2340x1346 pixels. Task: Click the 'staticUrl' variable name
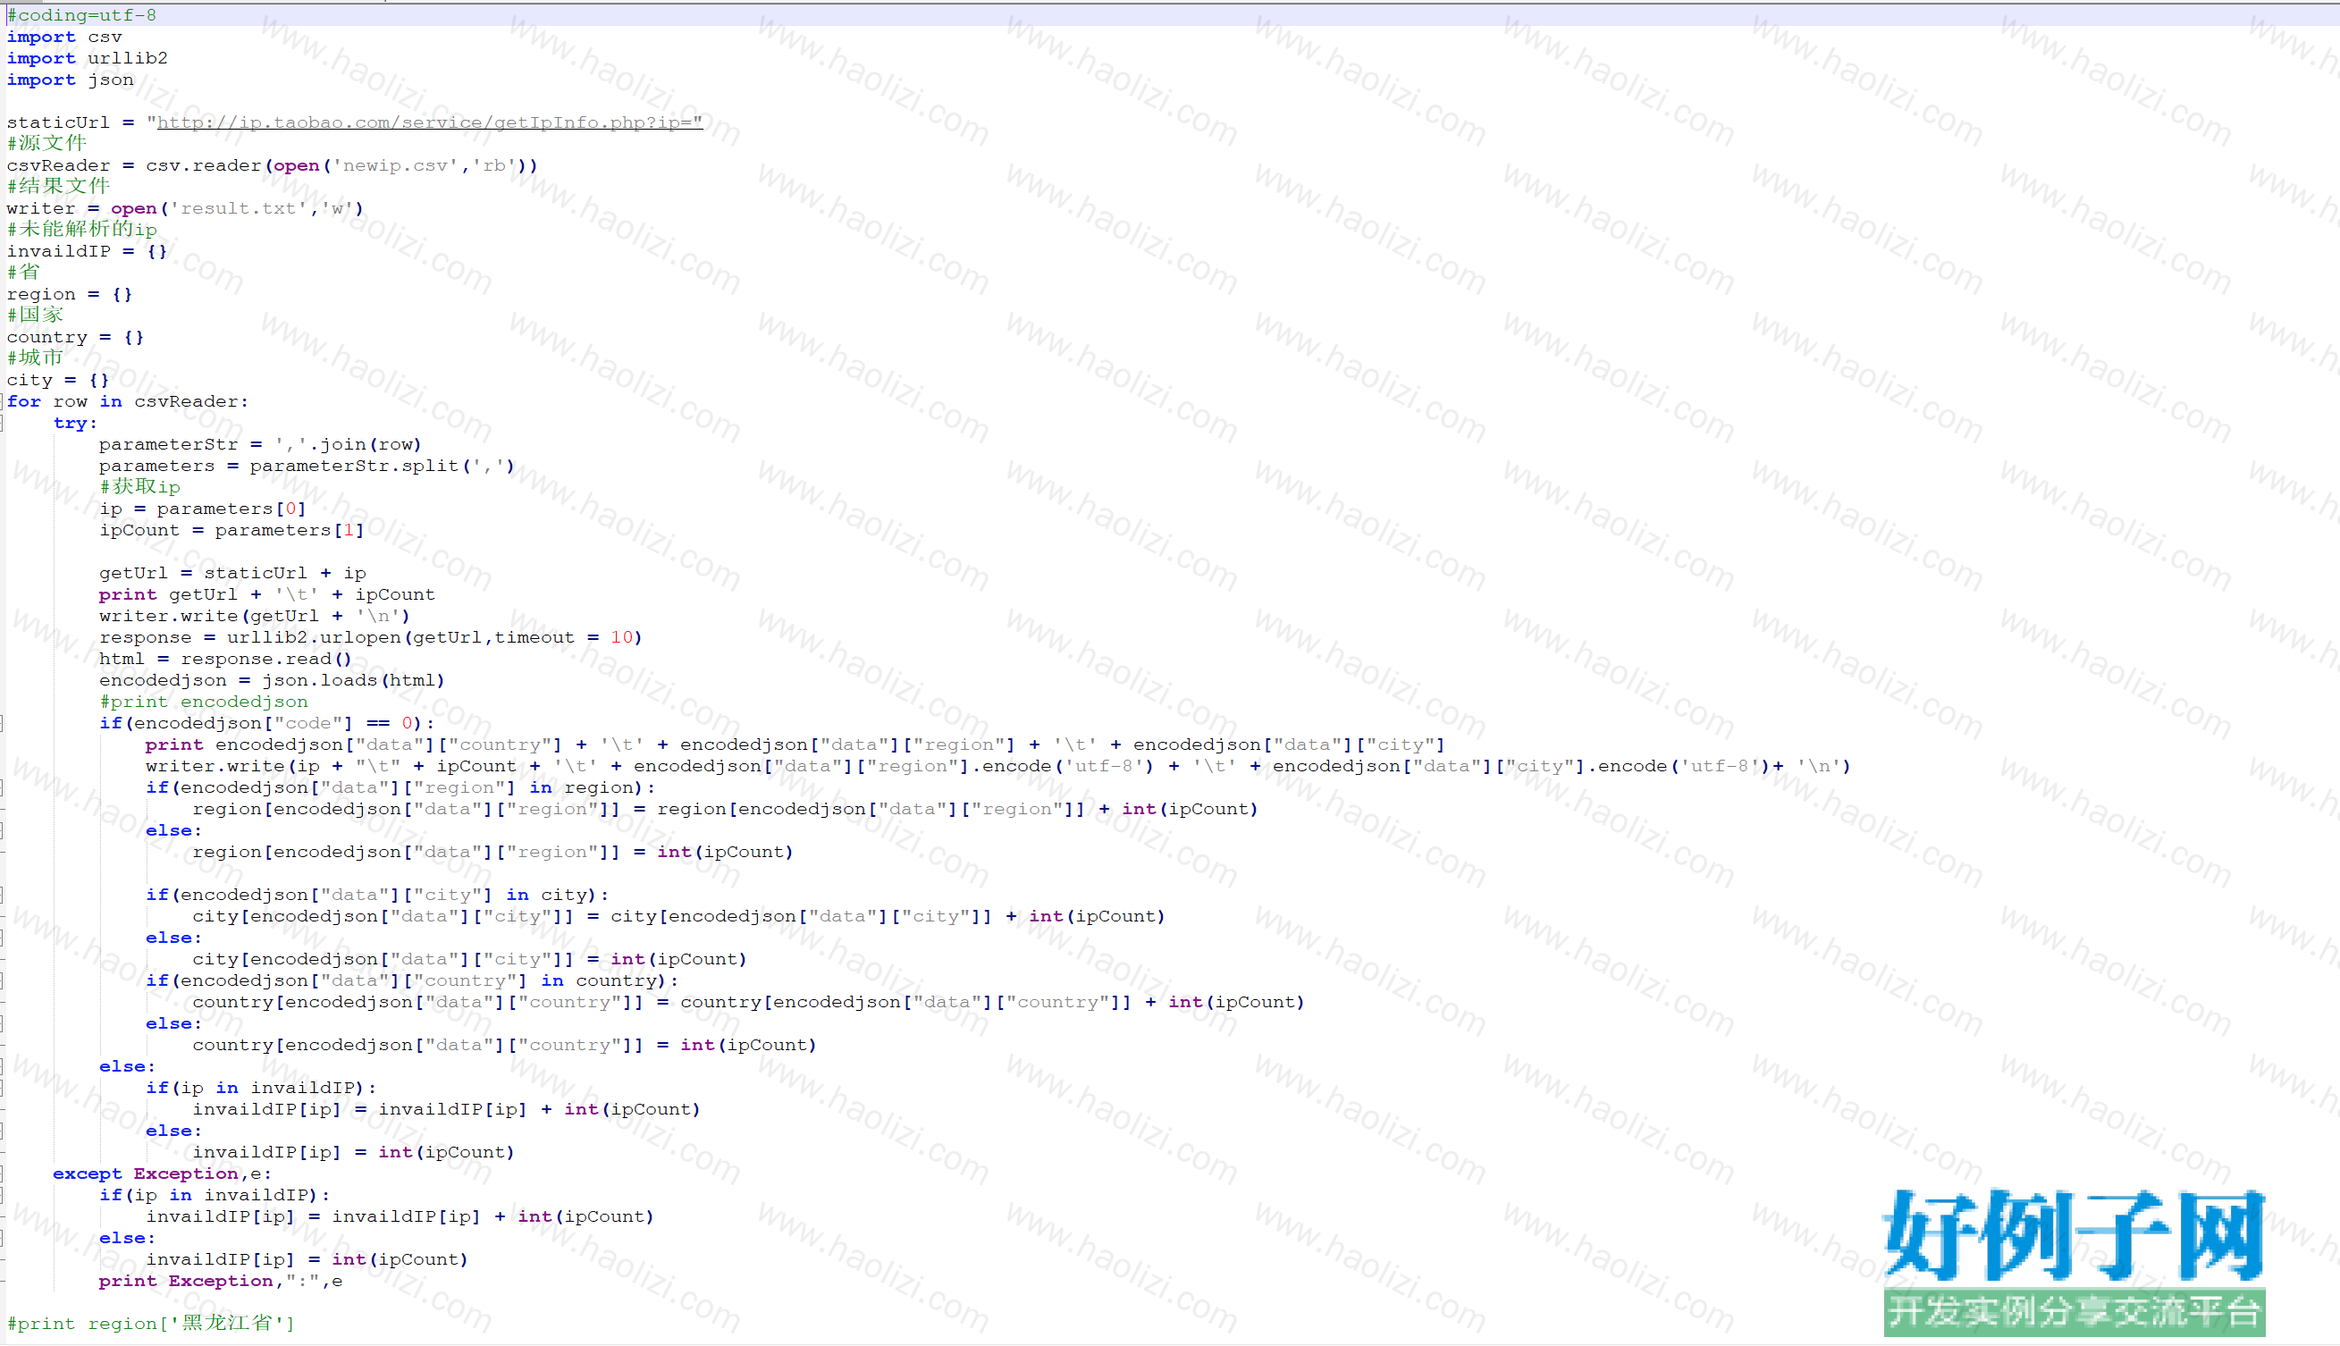point(58,122)
